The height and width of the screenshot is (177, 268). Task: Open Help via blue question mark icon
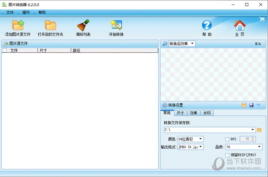pos(207,25)
